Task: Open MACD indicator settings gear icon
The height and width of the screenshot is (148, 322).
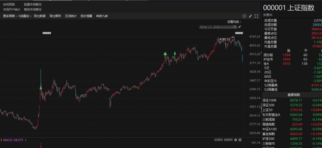Action: (x=236, y=140)
